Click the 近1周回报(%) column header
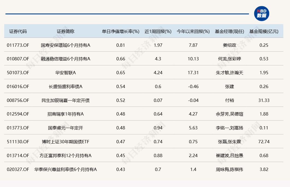The height and width of the screenshot is (187, 290). coord(158,32)
